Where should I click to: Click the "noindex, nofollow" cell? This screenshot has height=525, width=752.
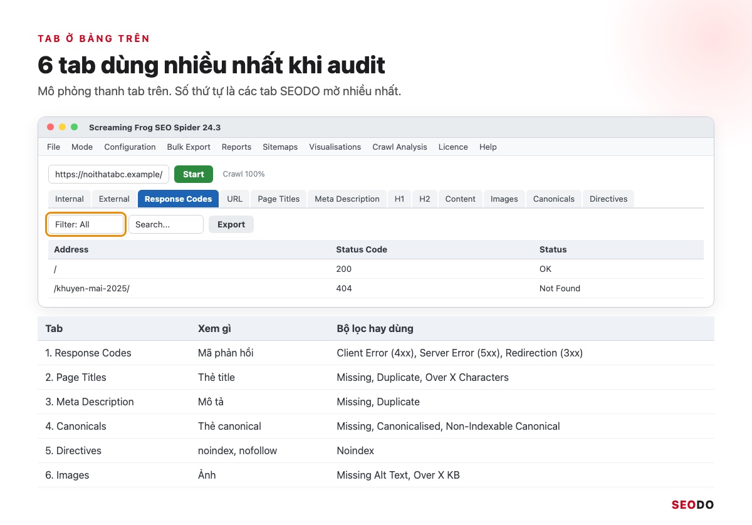[x=238, y=450]
